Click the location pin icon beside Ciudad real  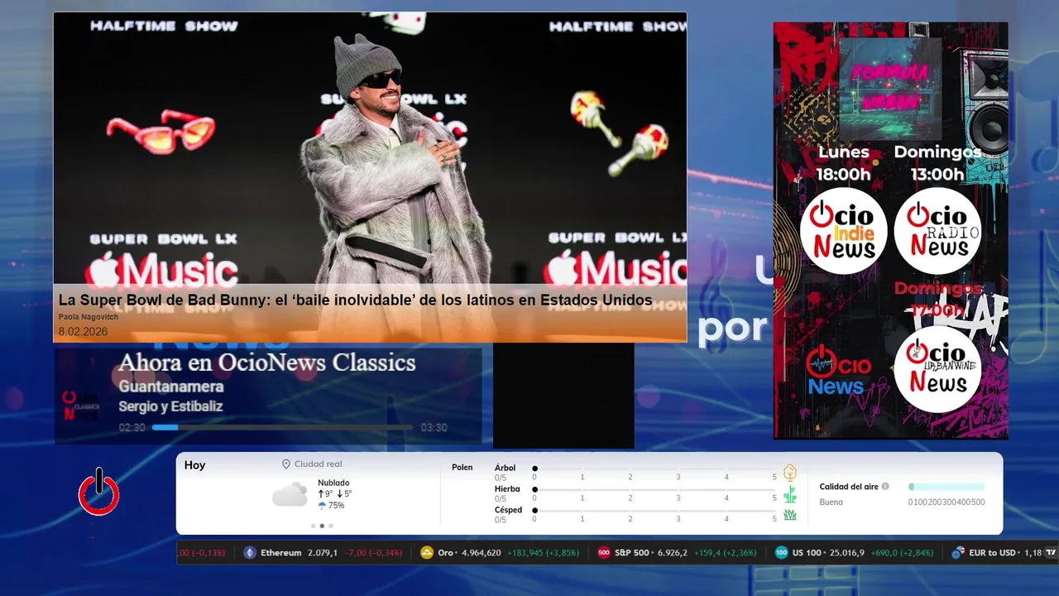click(286, 464)
